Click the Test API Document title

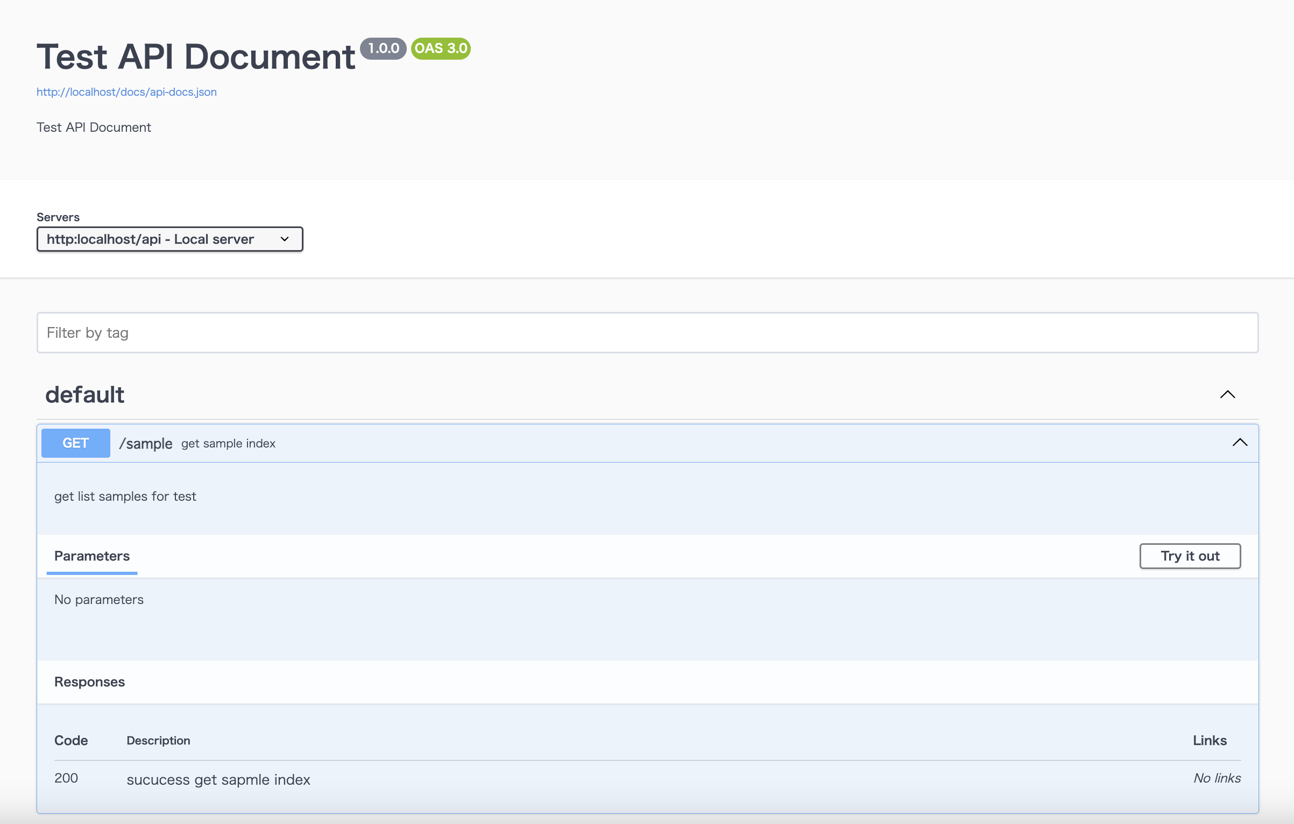[x=196, y=56]
